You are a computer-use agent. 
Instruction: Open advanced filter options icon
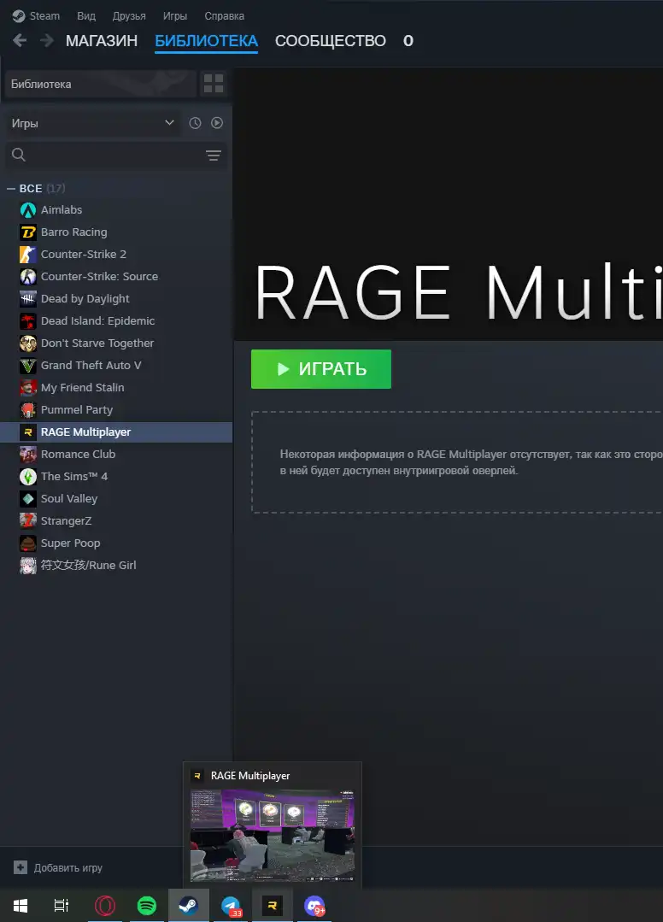pos(214,156)
